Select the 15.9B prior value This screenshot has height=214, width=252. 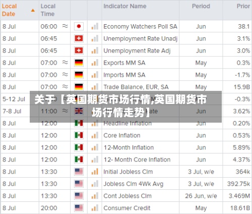pos(242,87)
